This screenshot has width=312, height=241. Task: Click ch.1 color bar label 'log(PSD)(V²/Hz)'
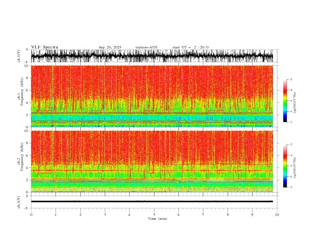coord(295,103)
